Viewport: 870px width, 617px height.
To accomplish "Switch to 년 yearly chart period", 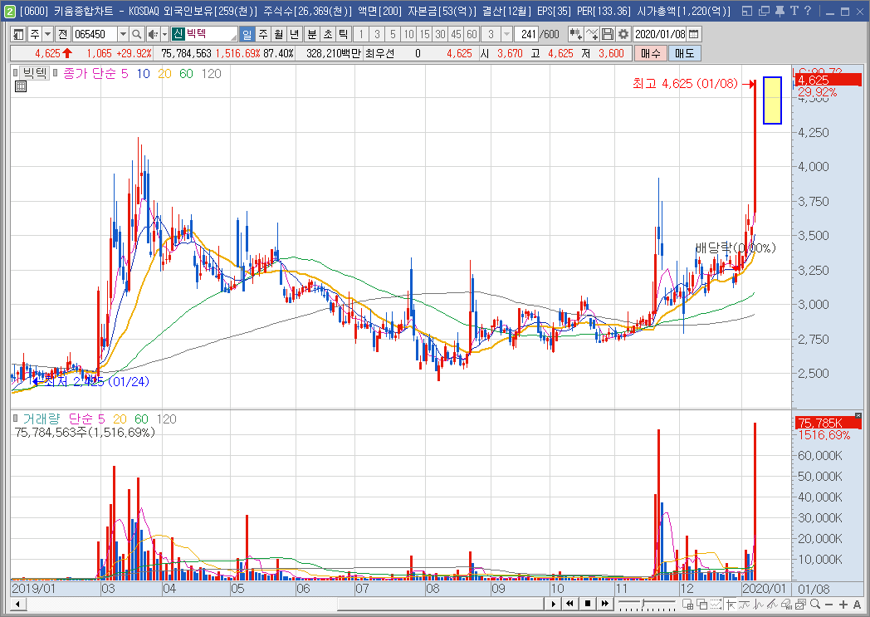I will (x=294, y=34).
